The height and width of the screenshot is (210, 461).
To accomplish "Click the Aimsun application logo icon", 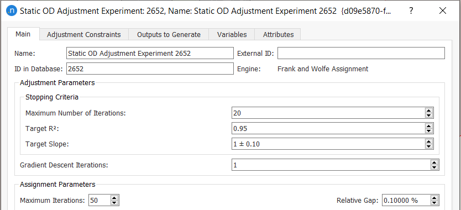I will point(12,11).
